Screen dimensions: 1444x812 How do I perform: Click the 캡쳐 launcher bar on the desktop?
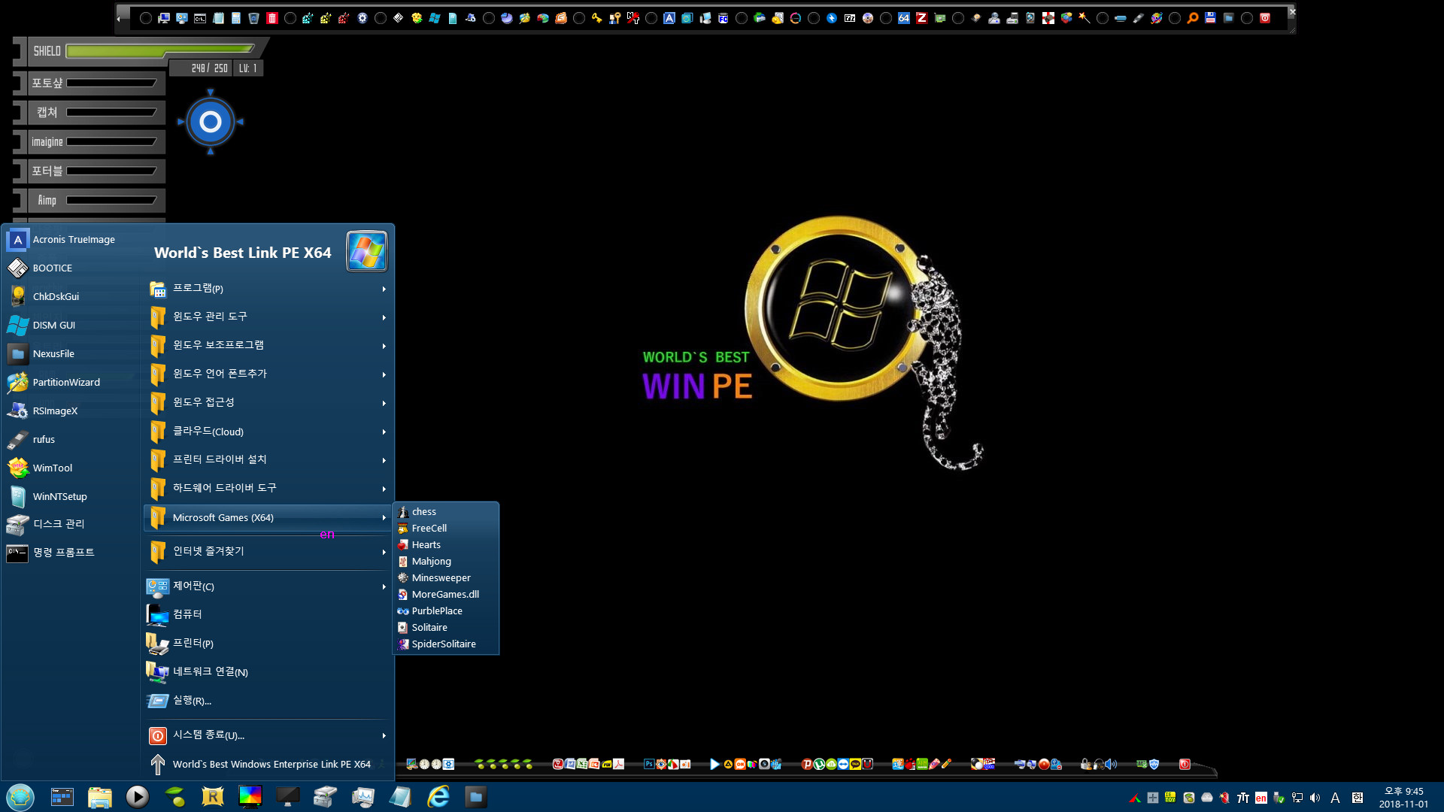point(90,112)
